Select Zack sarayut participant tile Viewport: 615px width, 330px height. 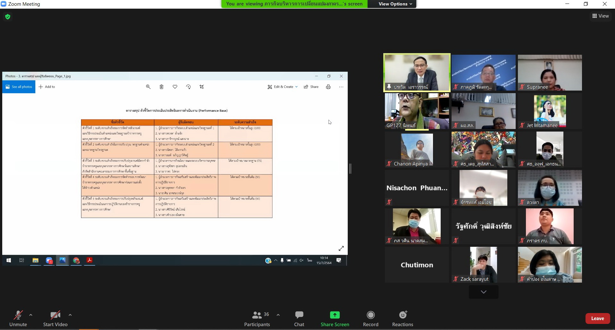click(x=483, y=265)
